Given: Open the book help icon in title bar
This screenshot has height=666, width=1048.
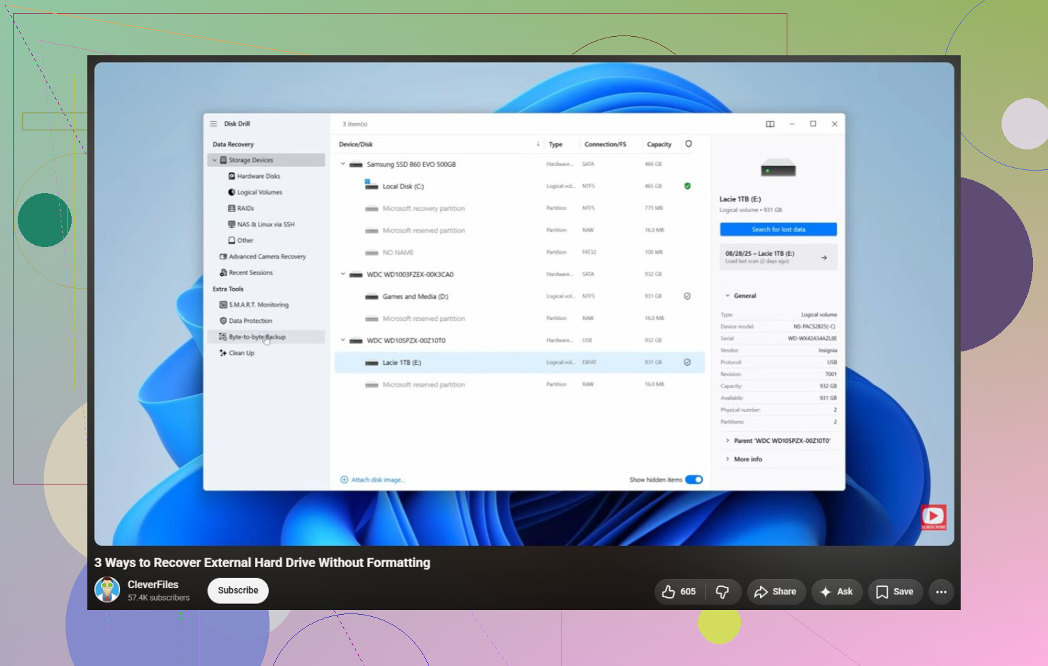Looking at the screenshot, I should [770, 124].
